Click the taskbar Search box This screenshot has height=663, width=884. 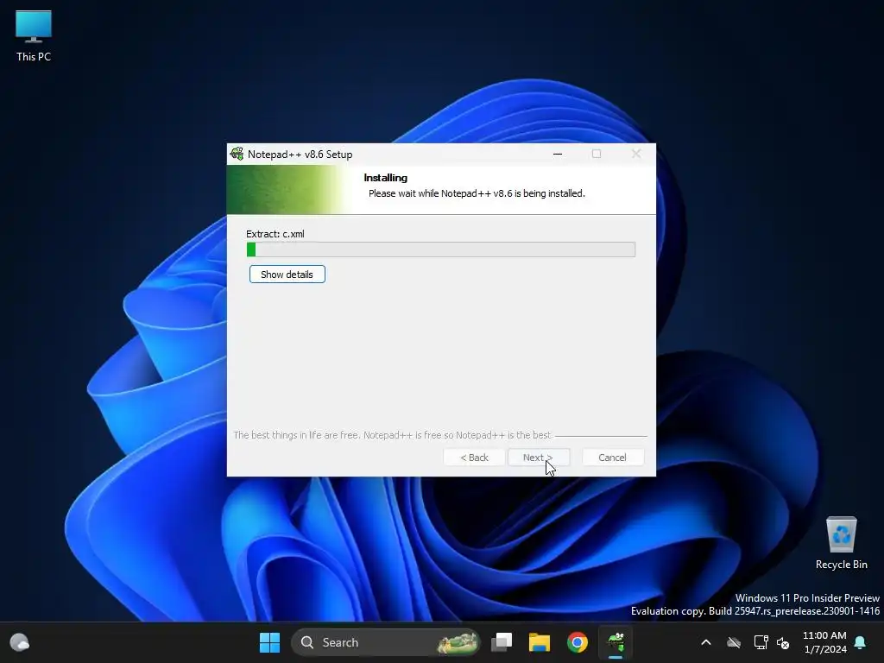click(x=385, y=642)
